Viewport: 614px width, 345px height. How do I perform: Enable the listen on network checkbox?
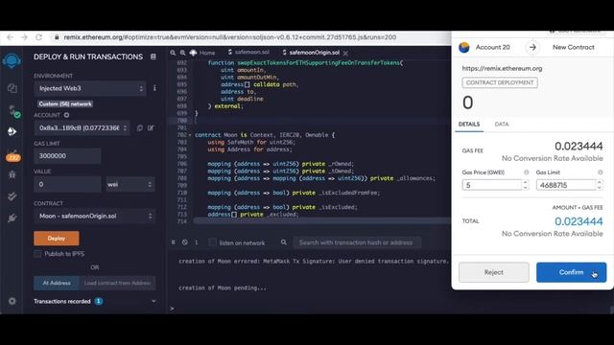point(212,242)
